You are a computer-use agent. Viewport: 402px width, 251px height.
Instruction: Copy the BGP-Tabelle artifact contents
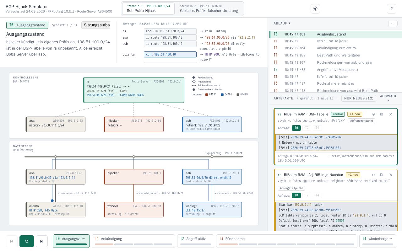pyautogui.click(x=381, y=114)
